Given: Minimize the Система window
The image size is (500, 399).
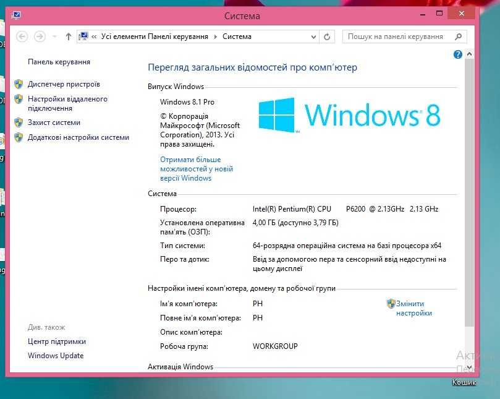Looking at the screenshot, I should 423,14.
